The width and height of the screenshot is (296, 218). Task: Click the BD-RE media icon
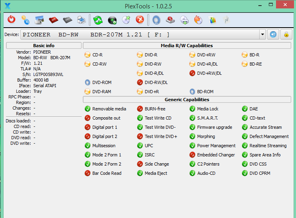tap(244, 64)
